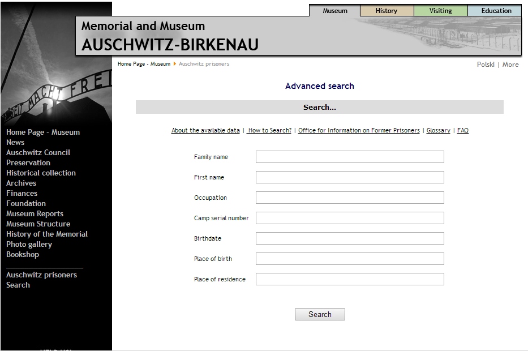Viewport: 528px width, 351px height.
Task: Switch to the History tab
Action: click(387, 11)
